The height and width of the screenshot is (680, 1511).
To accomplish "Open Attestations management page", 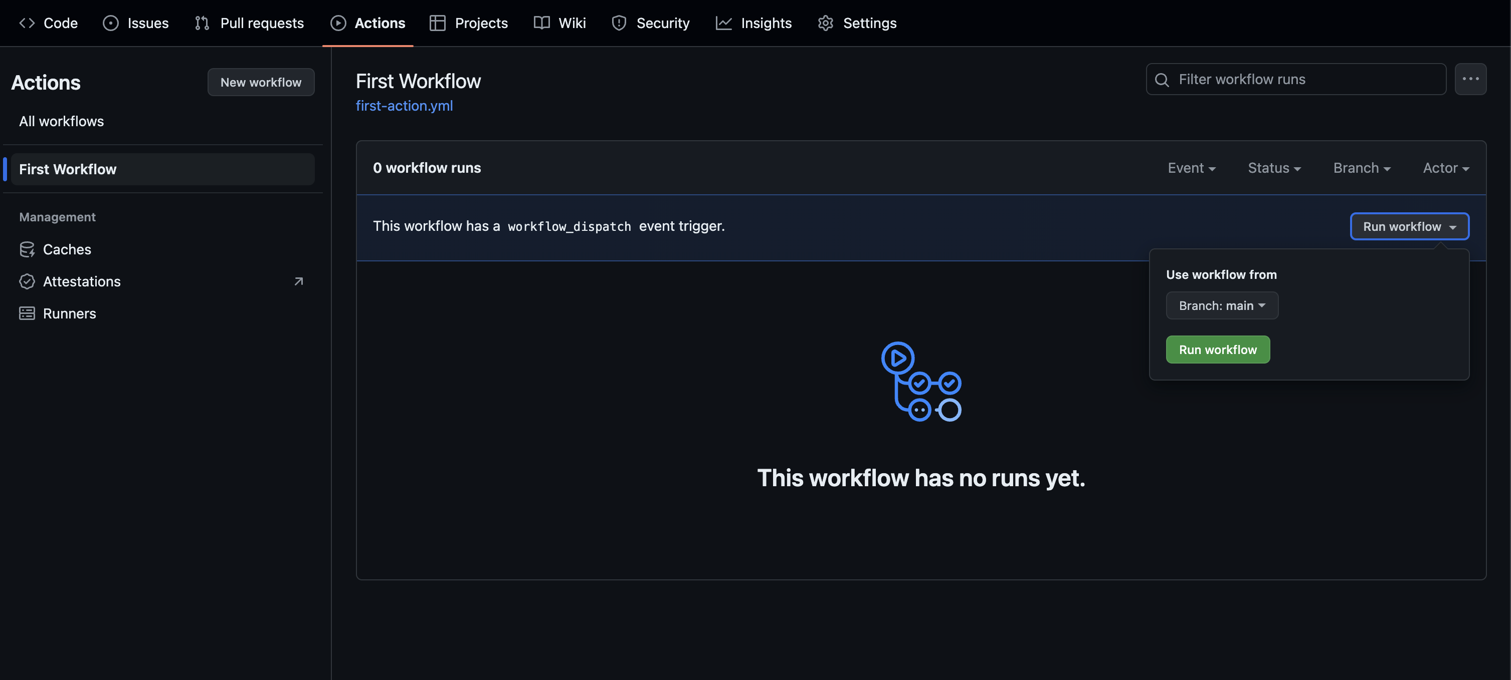I will click(x=163, y=282).
